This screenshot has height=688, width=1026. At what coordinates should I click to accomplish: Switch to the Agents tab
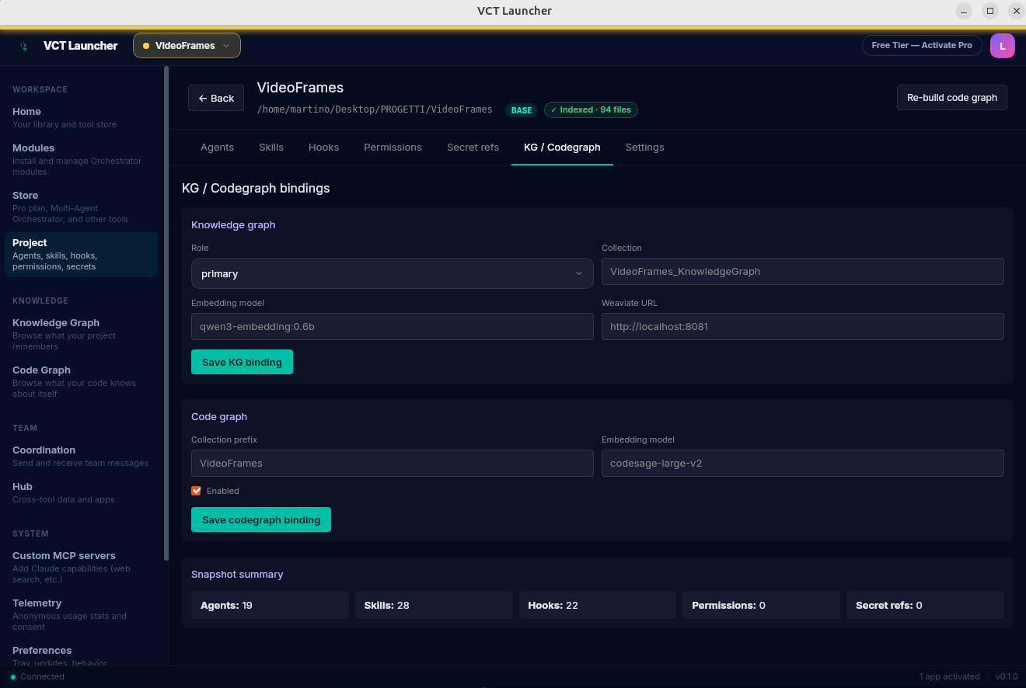pos(217,148)
